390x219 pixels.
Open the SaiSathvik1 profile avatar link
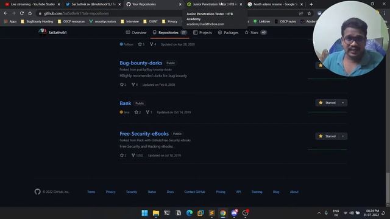pos(43,32)
